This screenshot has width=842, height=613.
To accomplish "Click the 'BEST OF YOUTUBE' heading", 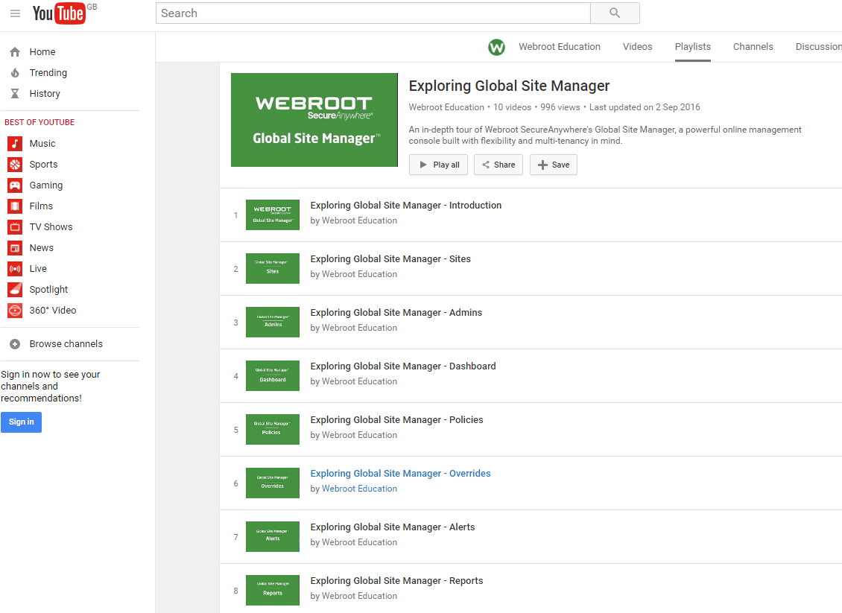I will 39,122.
